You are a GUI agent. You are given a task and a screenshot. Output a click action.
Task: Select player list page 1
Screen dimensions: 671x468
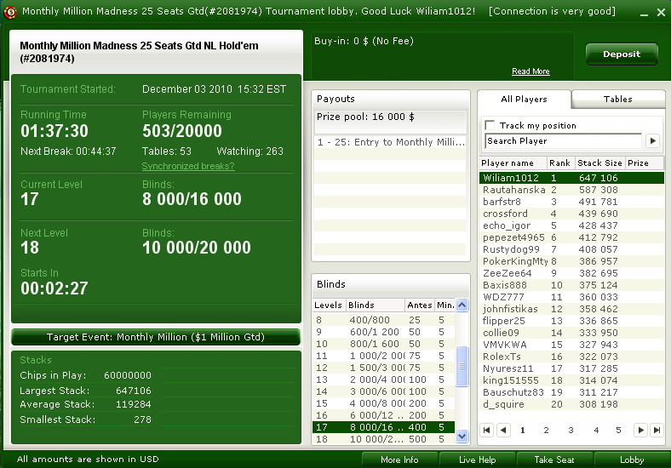click(523, 430)
